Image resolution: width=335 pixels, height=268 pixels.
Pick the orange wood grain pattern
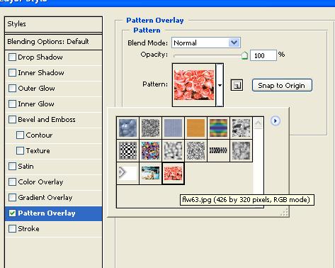(195, 128)
